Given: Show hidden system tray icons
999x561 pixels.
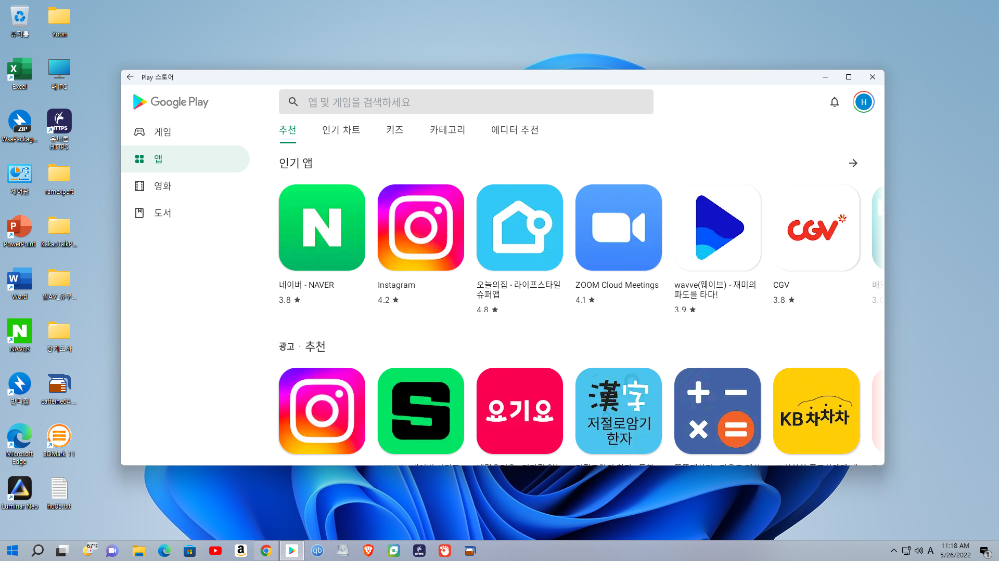Looking at the screenshot, I should pos(894,551).
